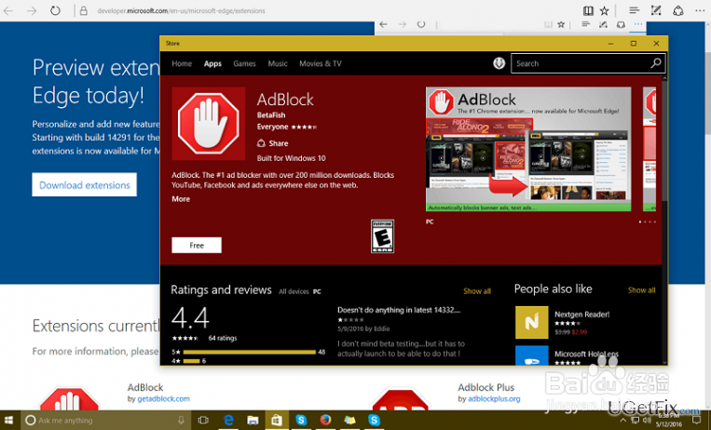This screenshot has width=711, height=430.
Task: Open Microsoft HoloLens app icon
Action: pos(531,356)
